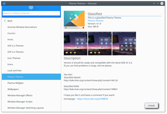Open the Fonts category

[10, 40]
